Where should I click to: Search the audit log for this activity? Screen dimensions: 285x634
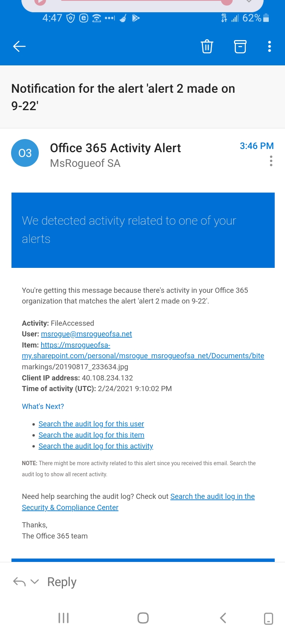pos(95,446)
